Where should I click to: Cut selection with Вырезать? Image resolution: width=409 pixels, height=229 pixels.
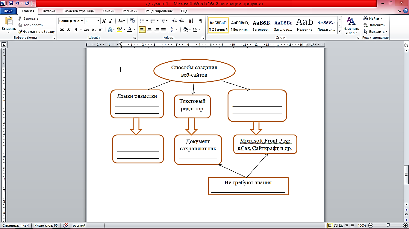point(28,18)
